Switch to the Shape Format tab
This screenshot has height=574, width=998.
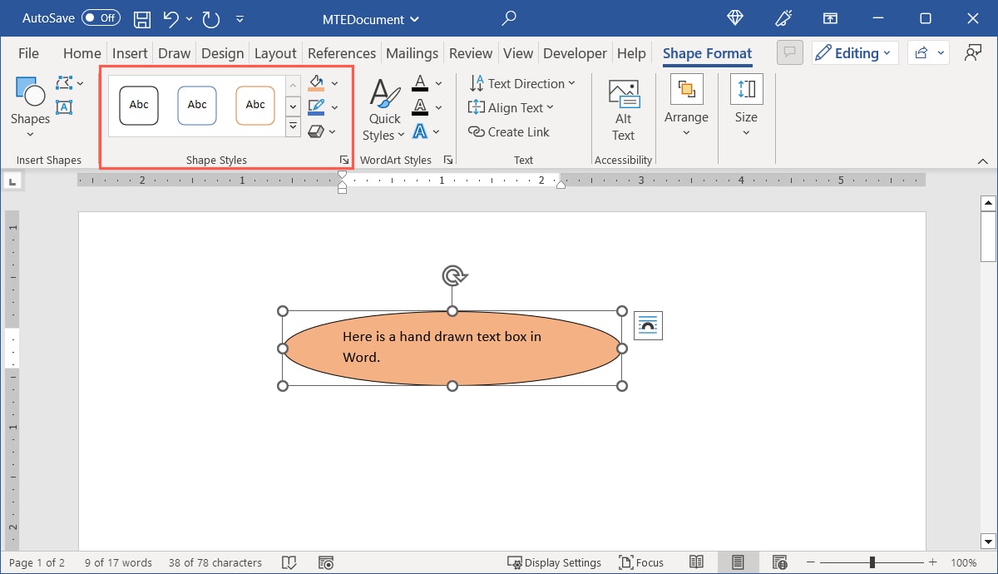click(706, 52)
